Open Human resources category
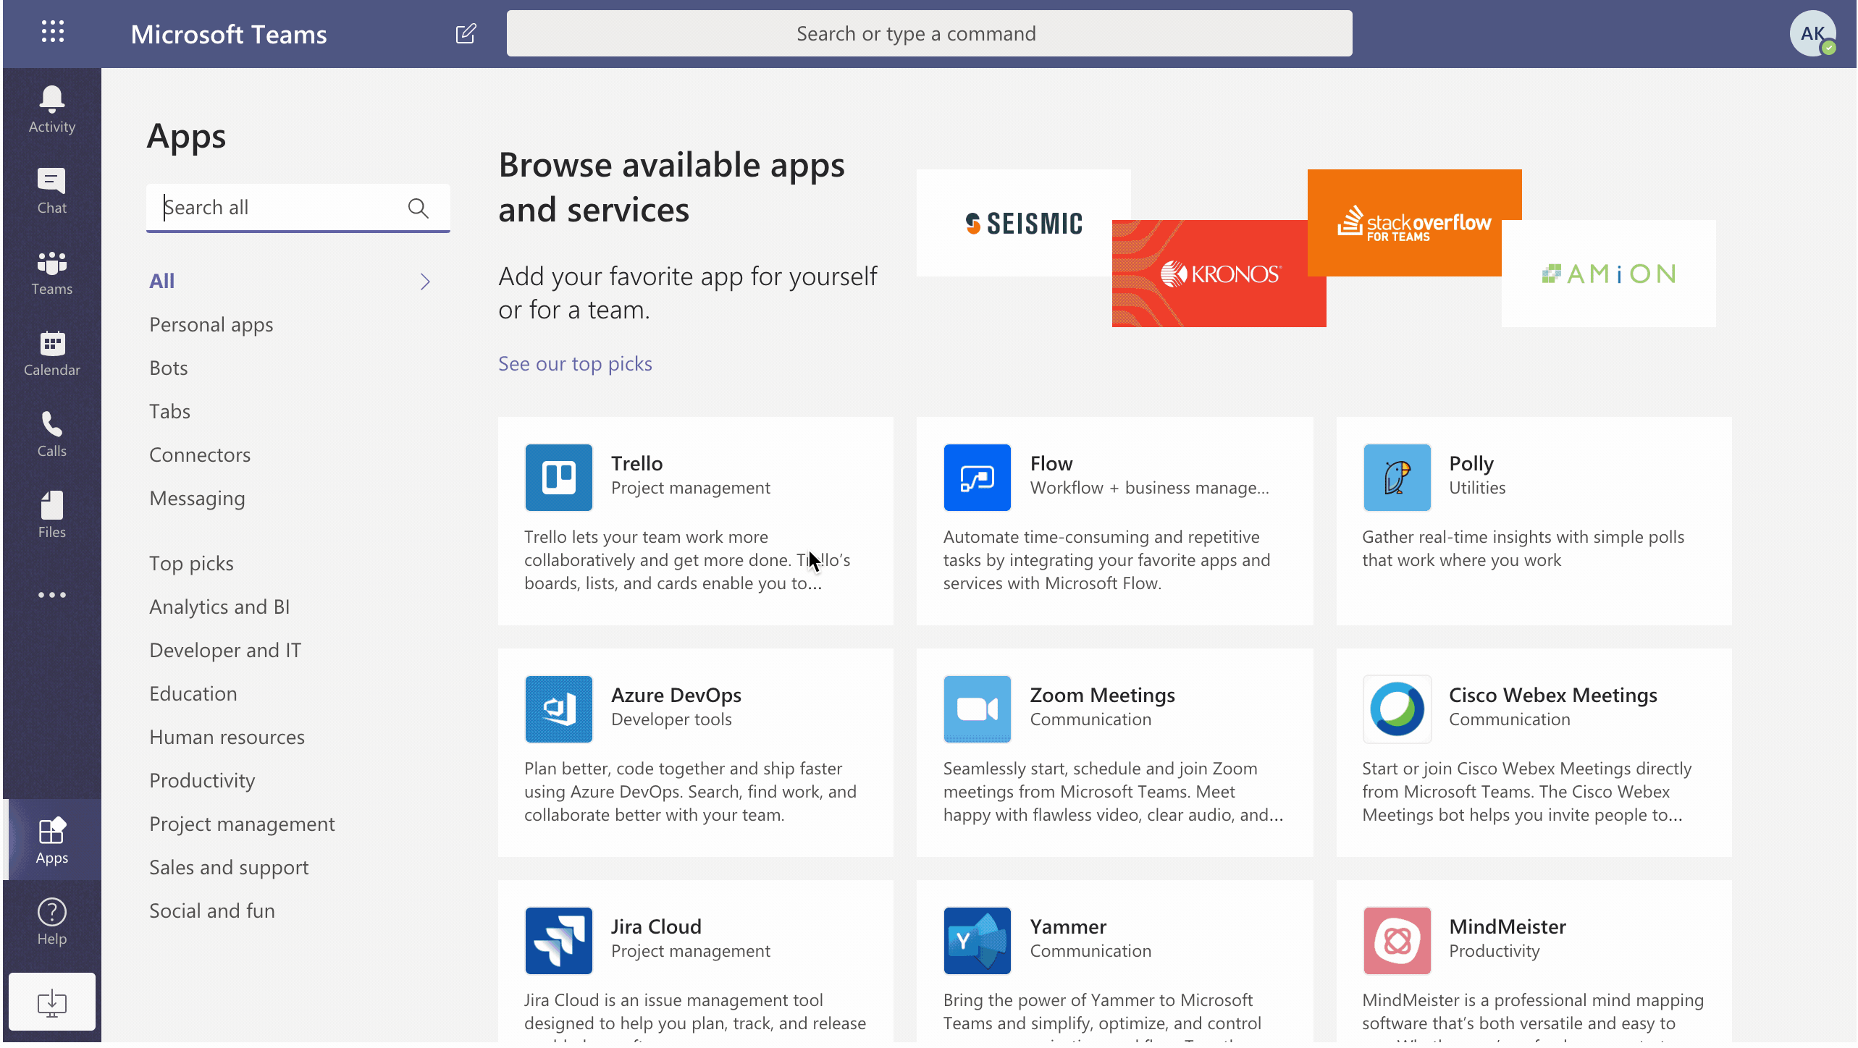 tap(227, 738)
